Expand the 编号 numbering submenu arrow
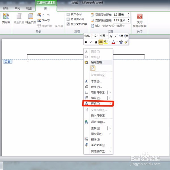The image size is (170, 170). 110,98
